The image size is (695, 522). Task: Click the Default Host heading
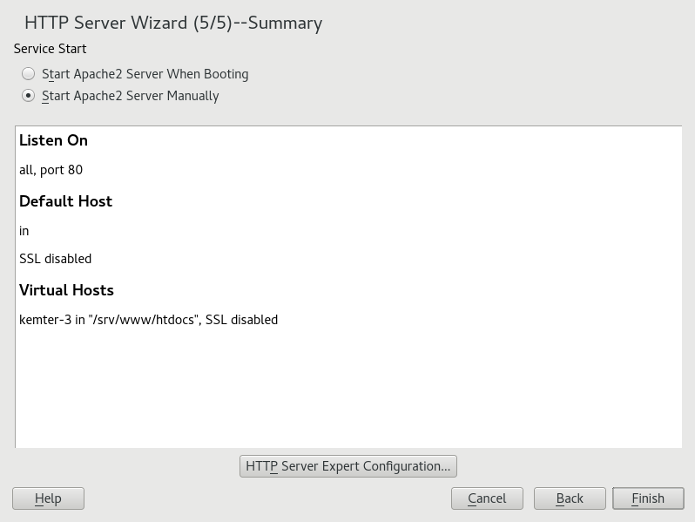pos(65,201)
